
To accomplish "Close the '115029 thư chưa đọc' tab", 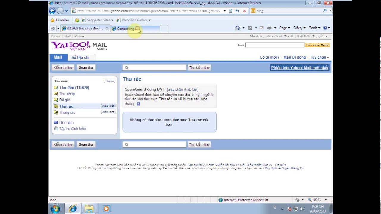I will pyautogui.click(x=107, y=29).
